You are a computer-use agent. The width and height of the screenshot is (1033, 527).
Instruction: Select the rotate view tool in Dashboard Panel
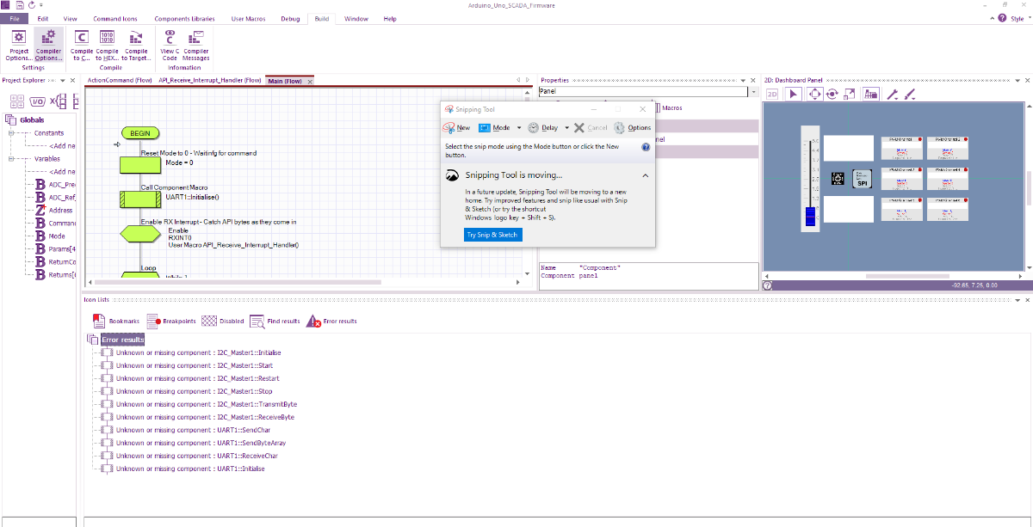coord(832,94)
